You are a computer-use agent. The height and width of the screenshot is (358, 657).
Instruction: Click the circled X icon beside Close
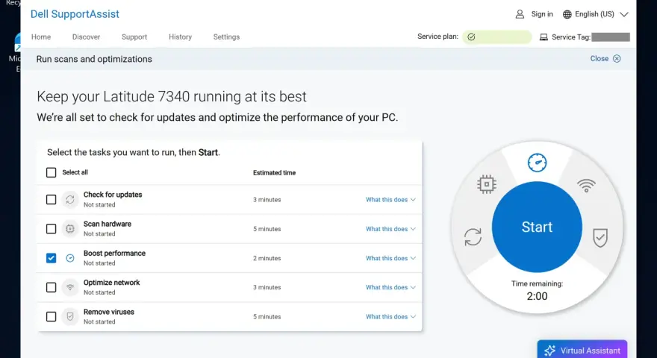[x=617, y=59]
